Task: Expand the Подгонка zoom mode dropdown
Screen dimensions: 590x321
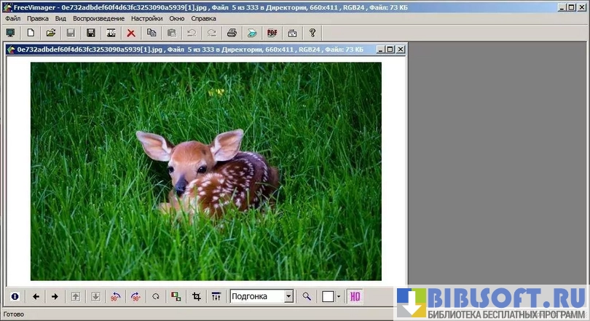Action: coord(288,296)
